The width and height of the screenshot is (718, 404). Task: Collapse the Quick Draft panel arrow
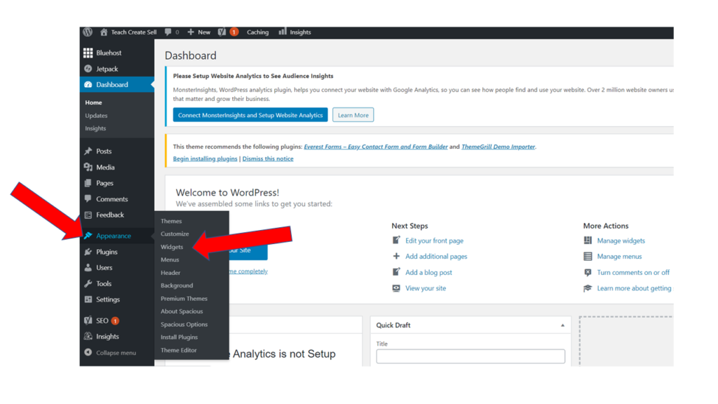[x=562, y=325]
